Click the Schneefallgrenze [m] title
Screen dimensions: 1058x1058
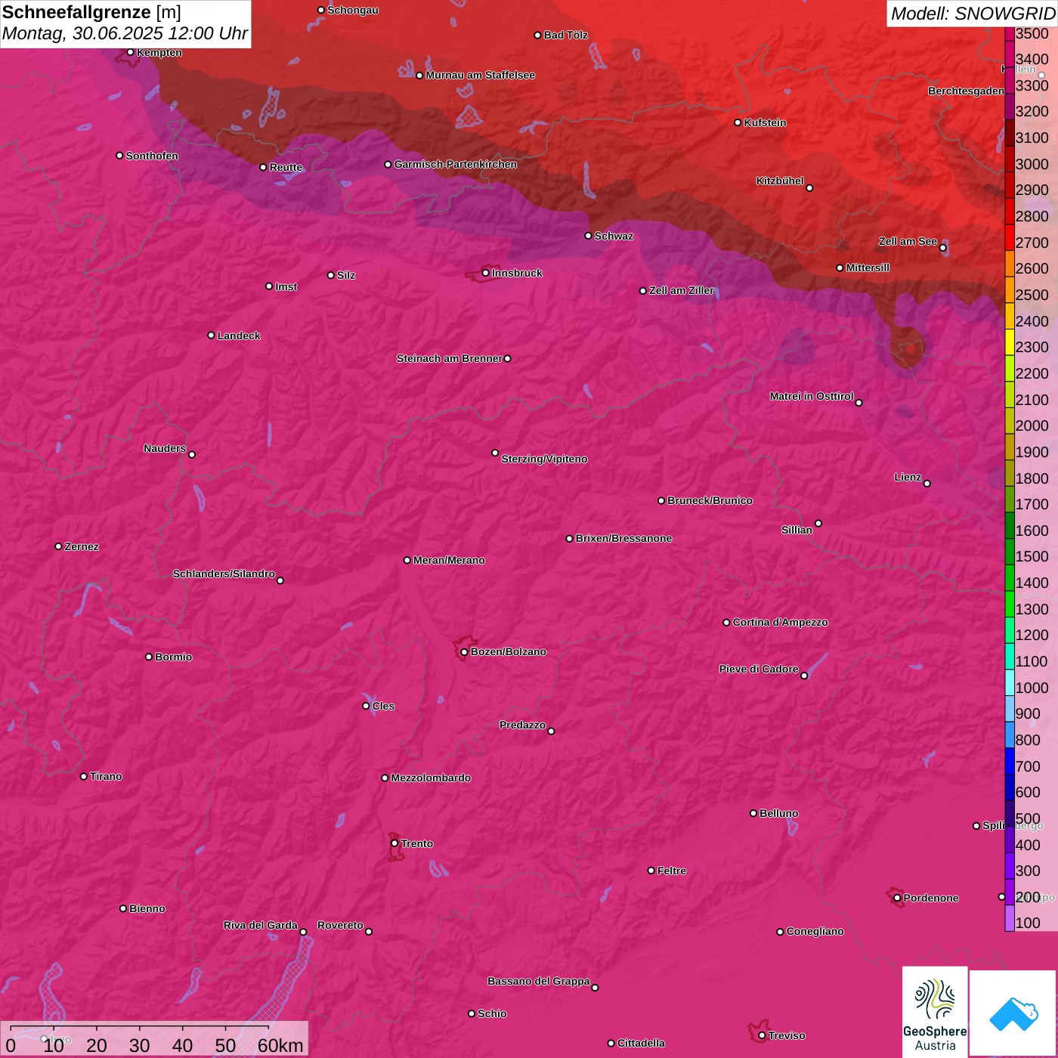pyautogui.click(x=91, y=13)
